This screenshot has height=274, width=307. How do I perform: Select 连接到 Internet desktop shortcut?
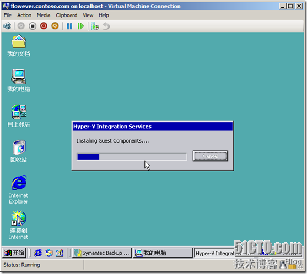click(x=19, y=225)
